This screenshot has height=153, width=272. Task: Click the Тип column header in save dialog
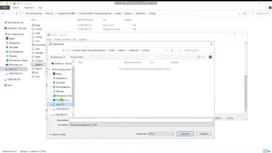pyautogui.click(x=152, y=62)
